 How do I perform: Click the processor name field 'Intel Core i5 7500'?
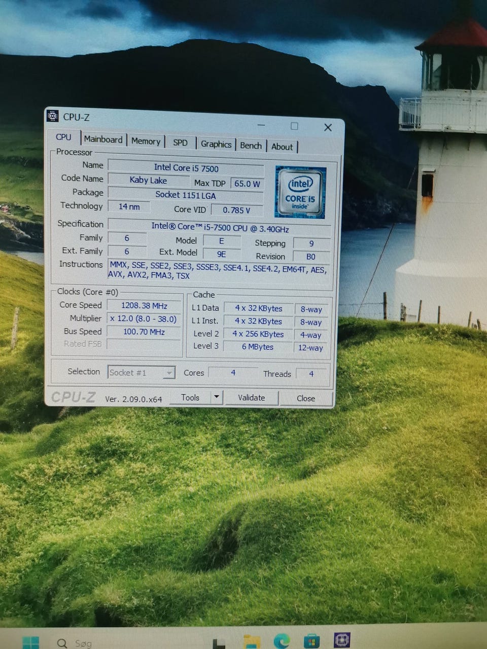(186, 168)
